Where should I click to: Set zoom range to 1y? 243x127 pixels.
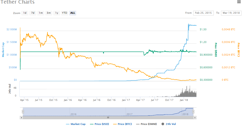point(57,13)
